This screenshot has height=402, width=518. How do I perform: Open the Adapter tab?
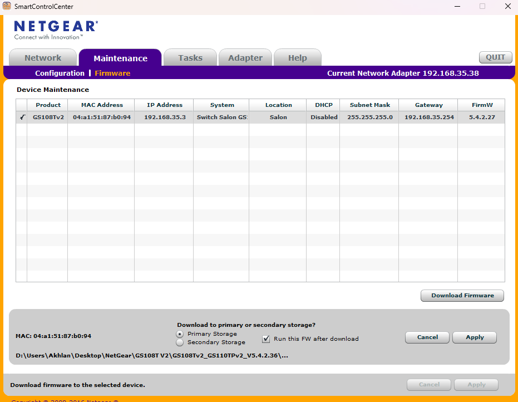[245, 57]
